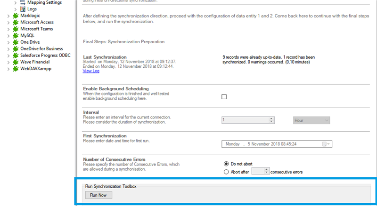The width and height of the screenshot is (377, 206).
Task: Choose the Abort after consecutive errors option
Action: pyautogui.click(x=226, y=172)
